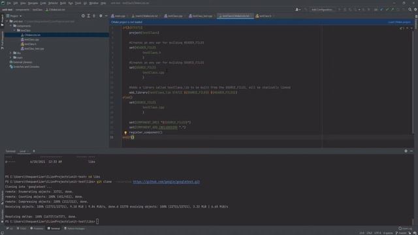This screenshot has width=418, height=235.
Task: Click the lightbulb intention icon in editor
Action: pyautogui.click(x=125, y=133)
